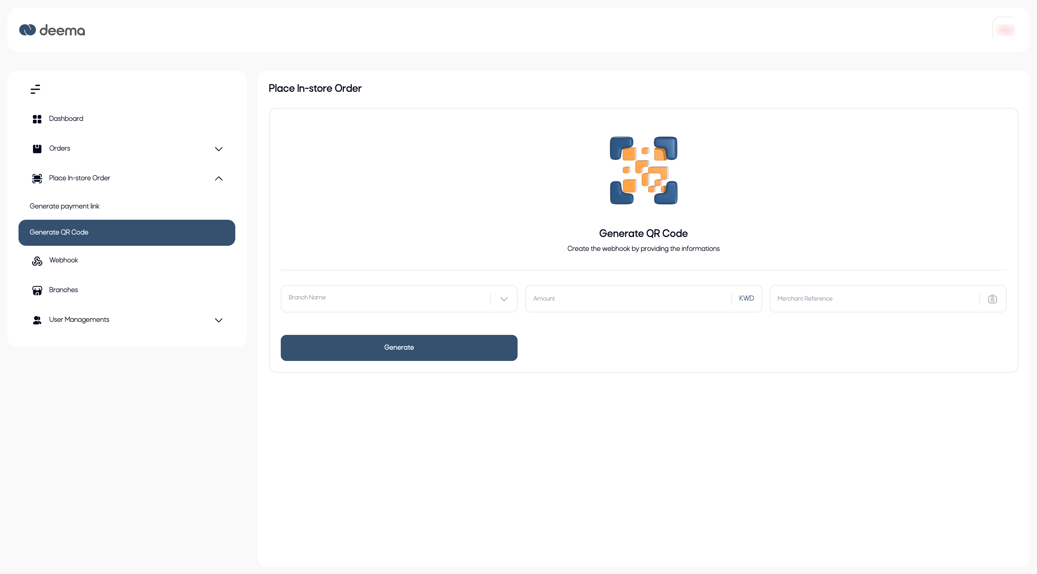Collapse the Place In-store Order chevron

pos(219,179)
